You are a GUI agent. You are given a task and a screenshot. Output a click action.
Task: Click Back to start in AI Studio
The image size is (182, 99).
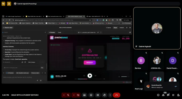pos(8,28)
